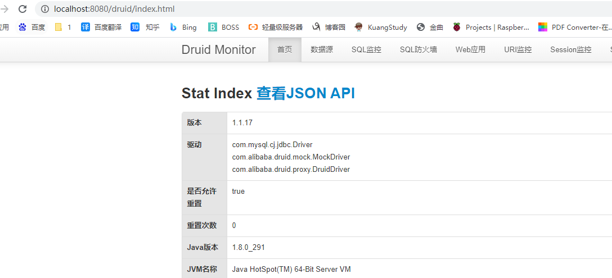Click the com.alibaba.druid.proxy.DruidDriver entry

coord(291,170)
